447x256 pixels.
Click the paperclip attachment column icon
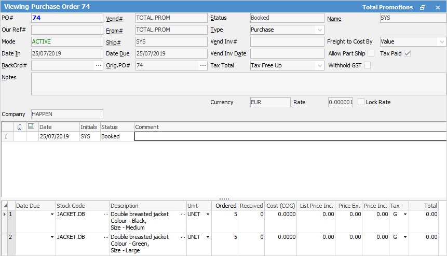click(x=20, y=127)
